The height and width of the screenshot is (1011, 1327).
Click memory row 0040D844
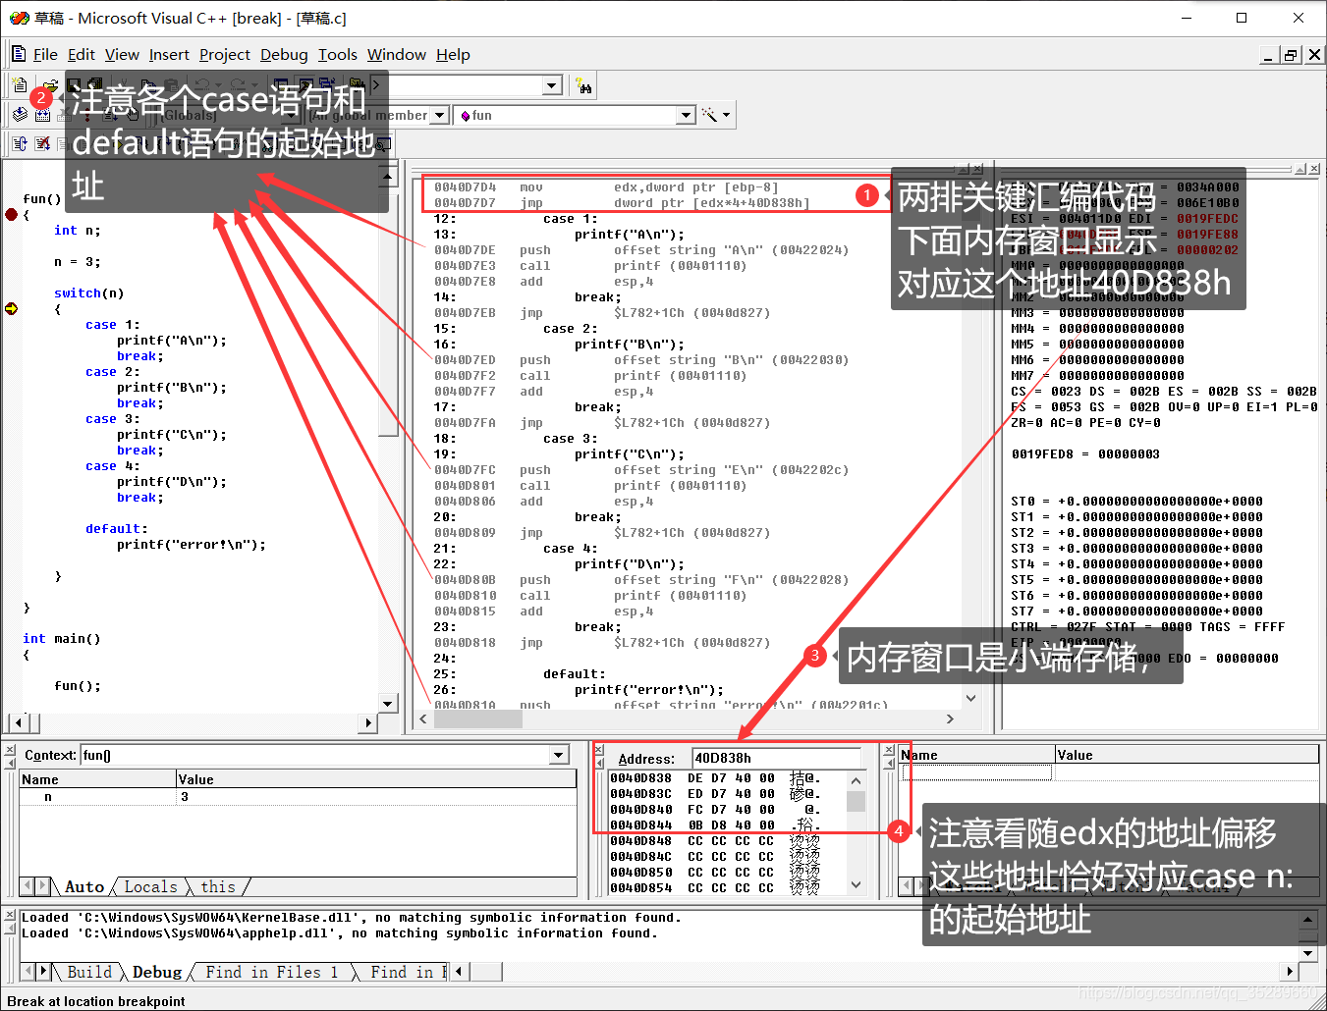pos(715,825)
